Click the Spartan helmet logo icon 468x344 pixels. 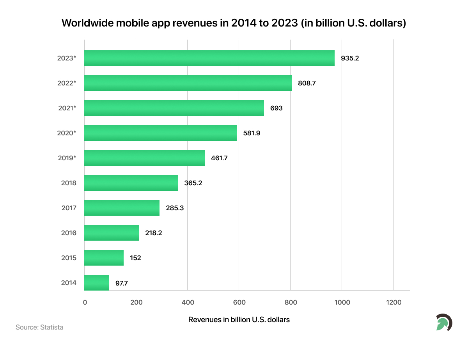tap(444, 322)
